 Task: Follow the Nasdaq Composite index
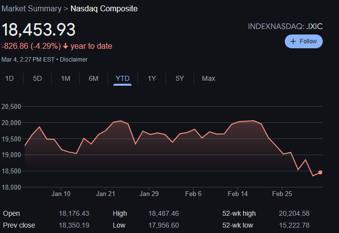304,41
